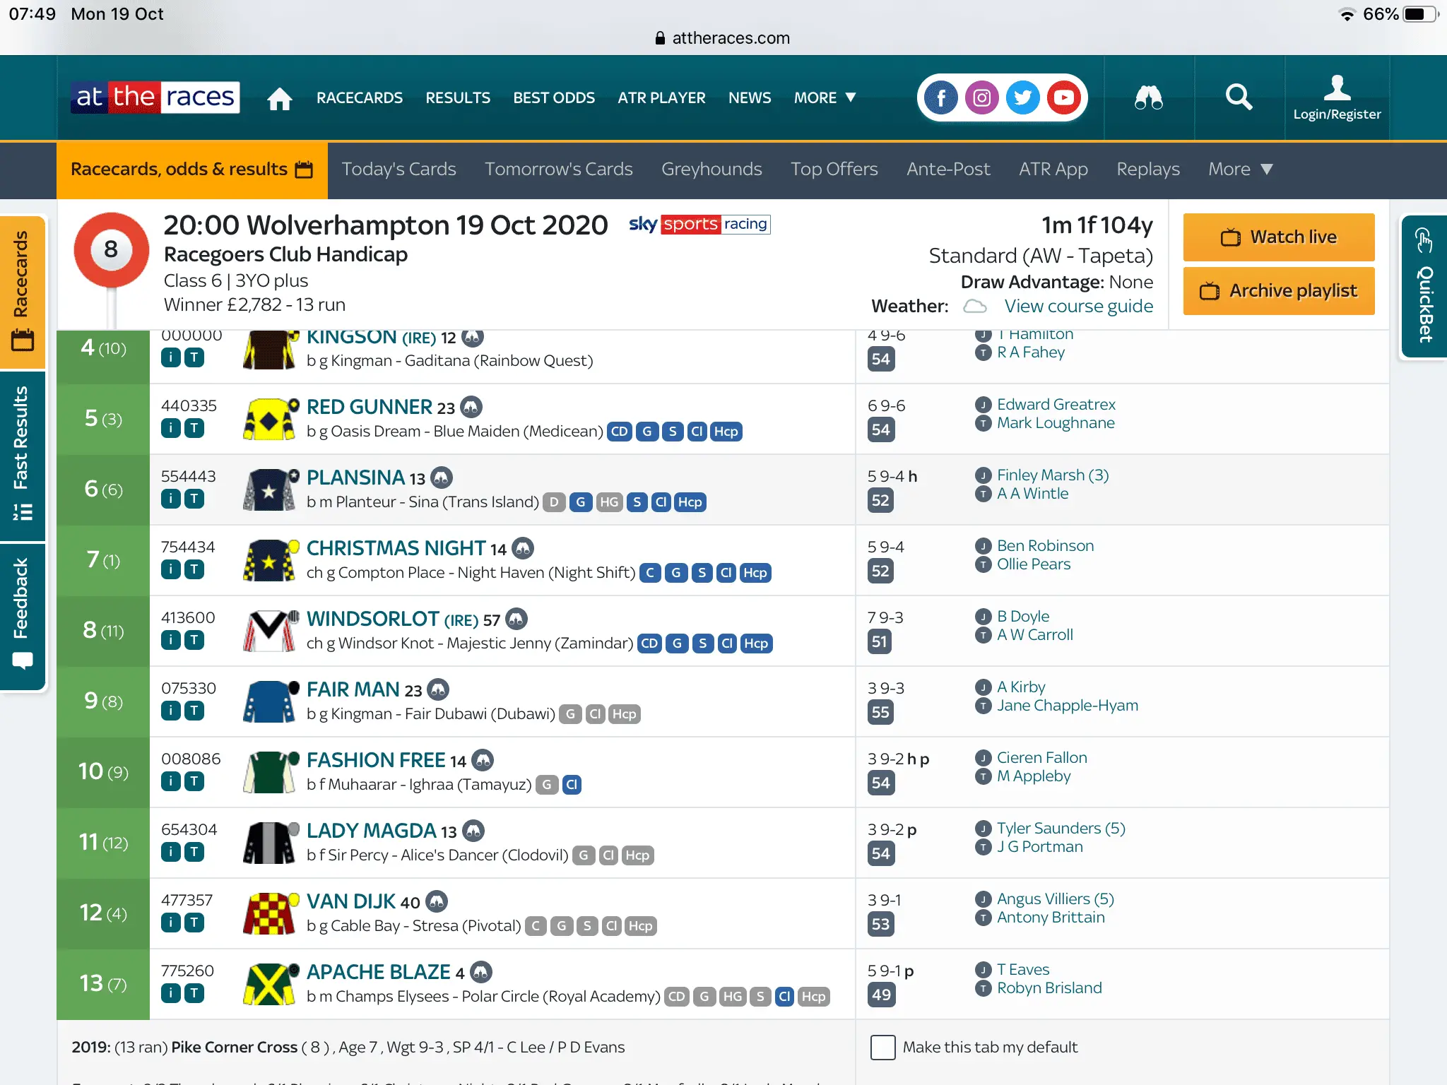Click the home icon in navigation bar
Screen dimensions: 1447x1085
click(x=280, y=98)
